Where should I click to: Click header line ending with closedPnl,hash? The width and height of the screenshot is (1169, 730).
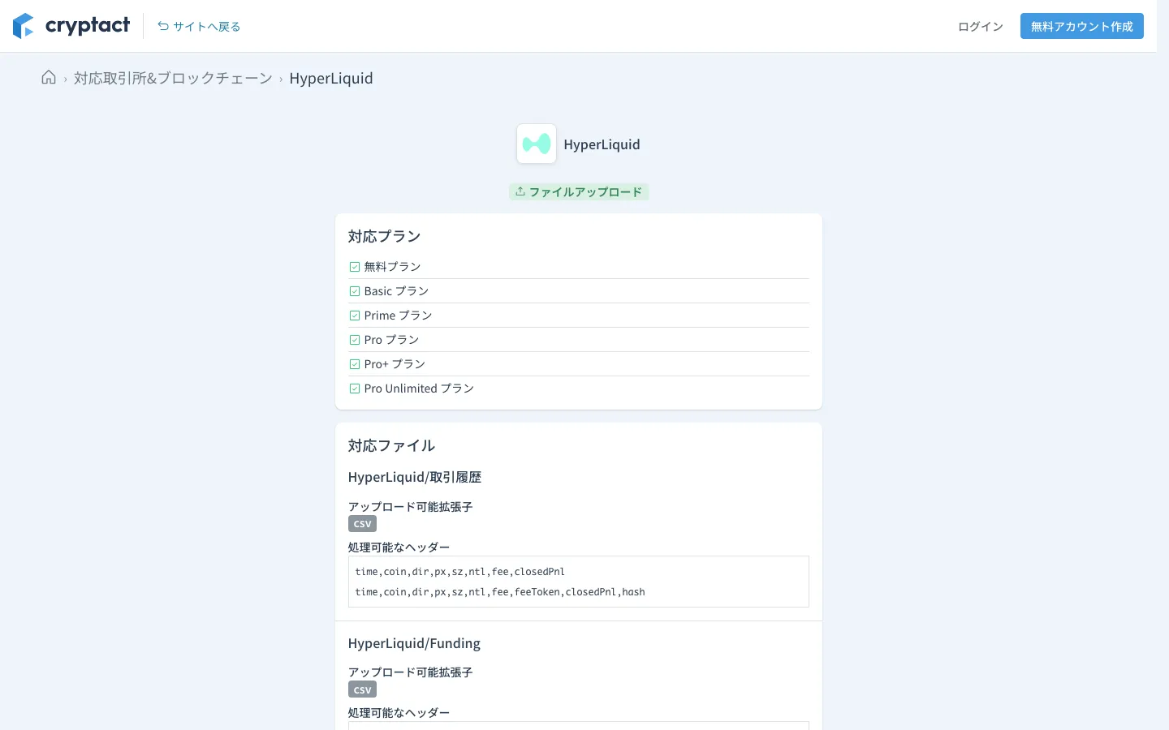coord(500,592)
